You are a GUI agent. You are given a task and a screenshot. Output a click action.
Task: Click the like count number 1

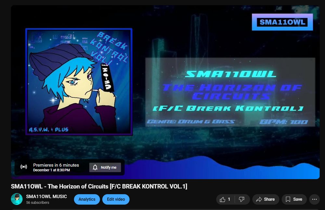(x=229, y=199)
